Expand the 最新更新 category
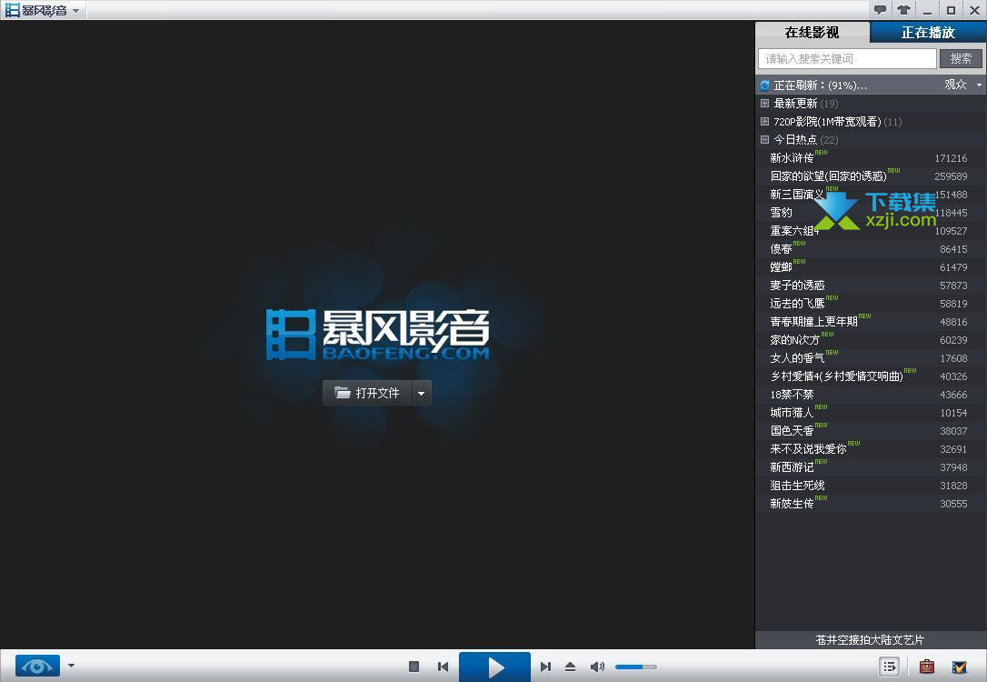This screenshot has height=682, width=987. pos(765,104)
